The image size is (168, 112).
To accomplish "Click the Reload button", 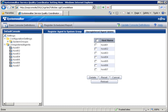I will [x=104, y=81].
